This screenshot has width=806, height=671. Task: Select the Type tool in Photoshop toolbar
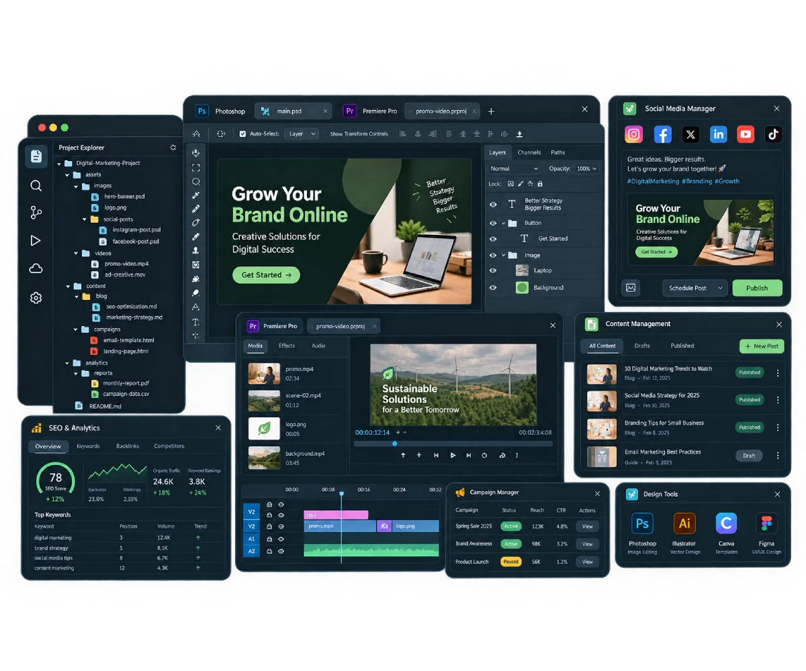click(x=196, y=322)
